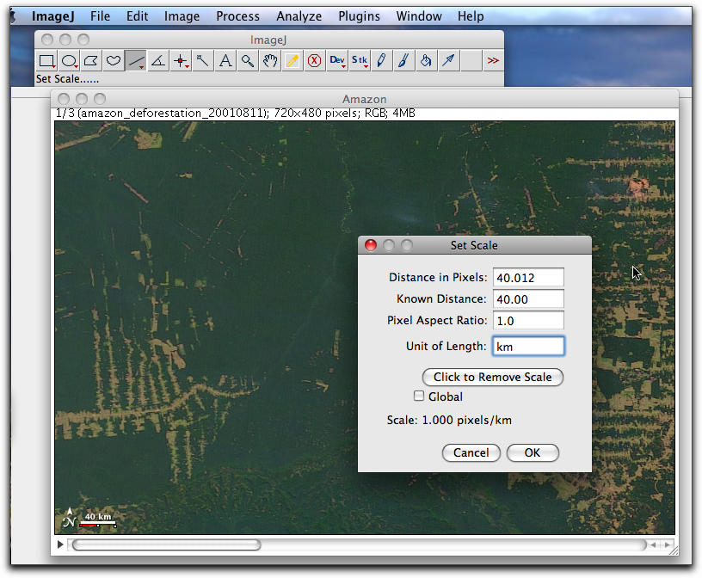Screen dimensions: 702x578
Task: Open the Plugins menu
Action: [359, 15]
